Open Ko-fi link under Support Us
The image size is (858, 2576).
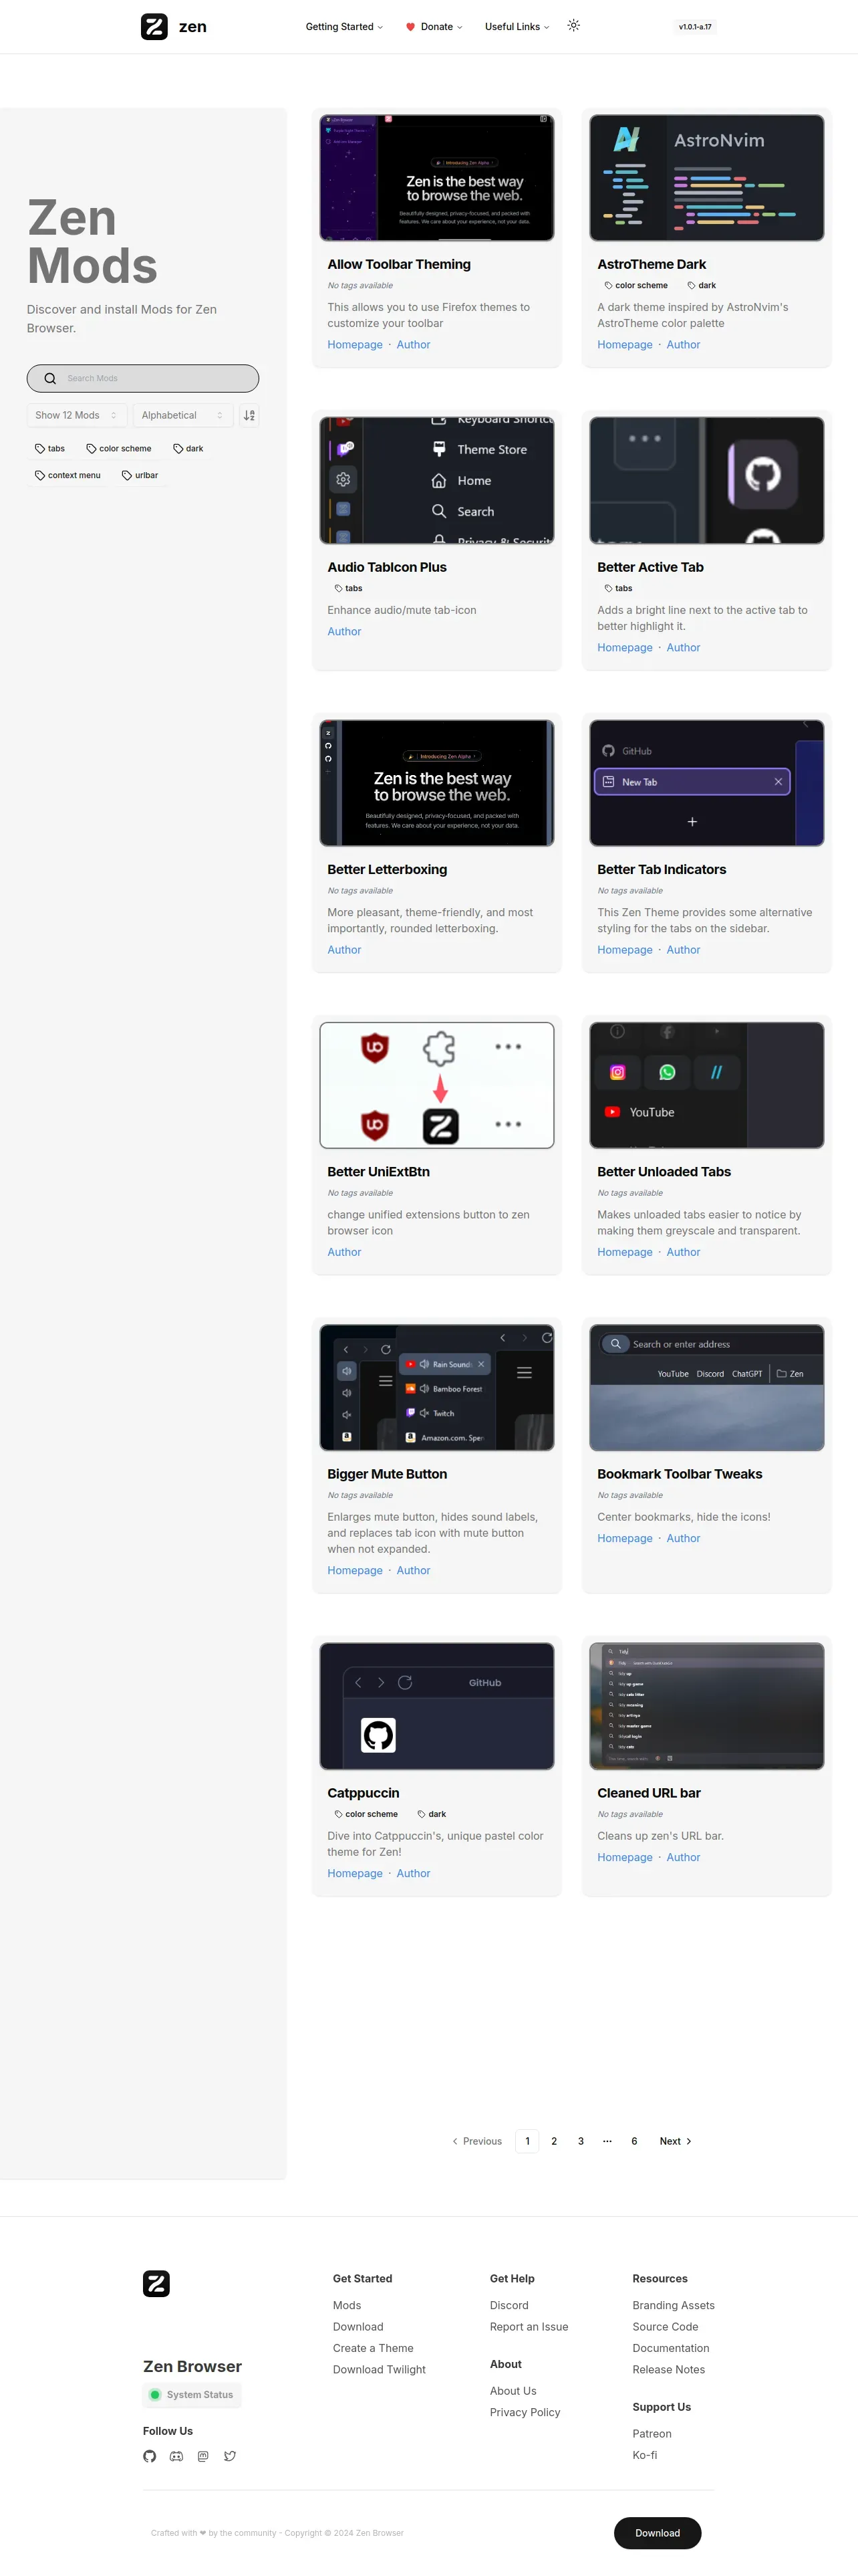(644, 2455)
